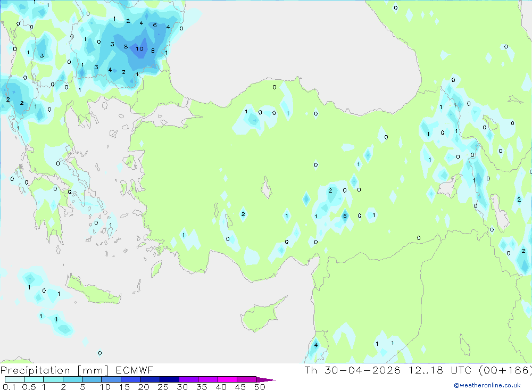Click the legend scale label "40"
Image resolution: width=532 pixels, height=390 pixels.
click(x=221, y=387)
